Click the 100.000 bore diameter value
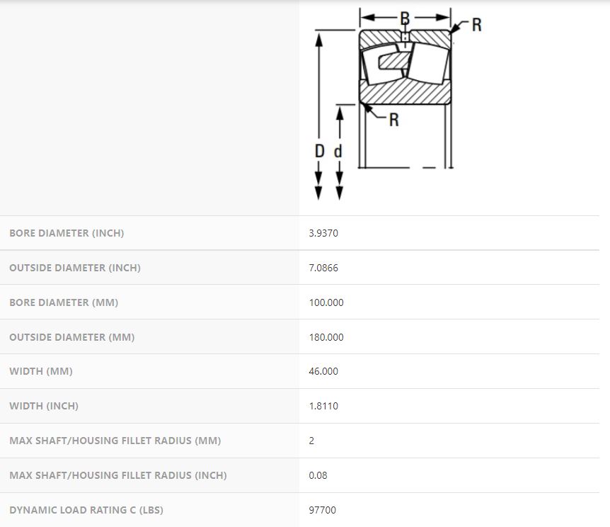 point(326,302)
